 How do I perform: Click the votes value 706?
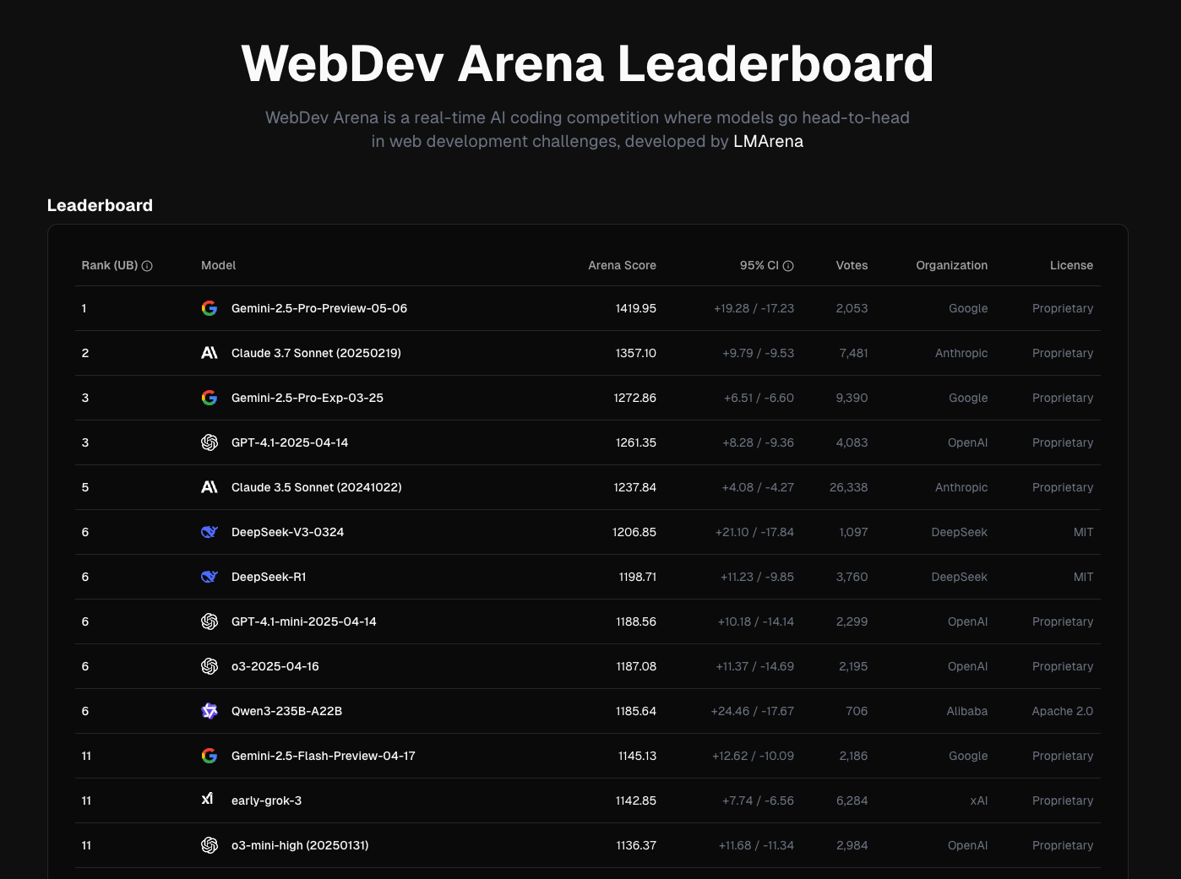[x=857, y=711]
